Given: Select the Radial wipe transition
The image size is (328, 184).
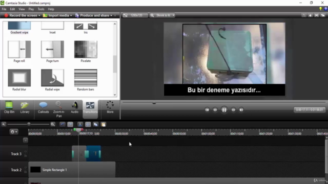Looking at the screenshot, I should click(52, 80).
